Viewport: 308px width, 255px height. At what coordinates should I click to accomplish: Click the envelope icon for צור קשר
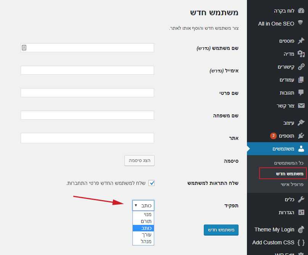pyautogui.click(x=301, y=106)
